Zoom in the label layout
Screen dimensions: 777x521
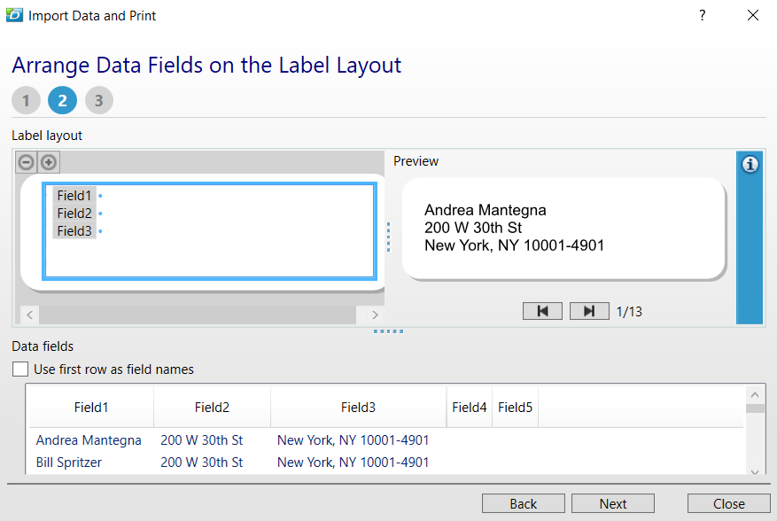coord(49,162)
